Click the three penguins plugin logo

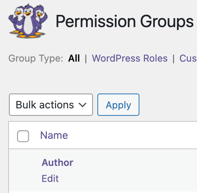pyautogui.click(x=28, y=21)
